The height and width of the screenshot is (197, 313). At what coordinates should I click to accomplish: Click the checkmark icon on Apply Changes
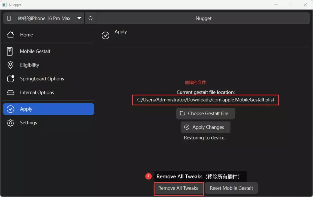tap(187, 127)
